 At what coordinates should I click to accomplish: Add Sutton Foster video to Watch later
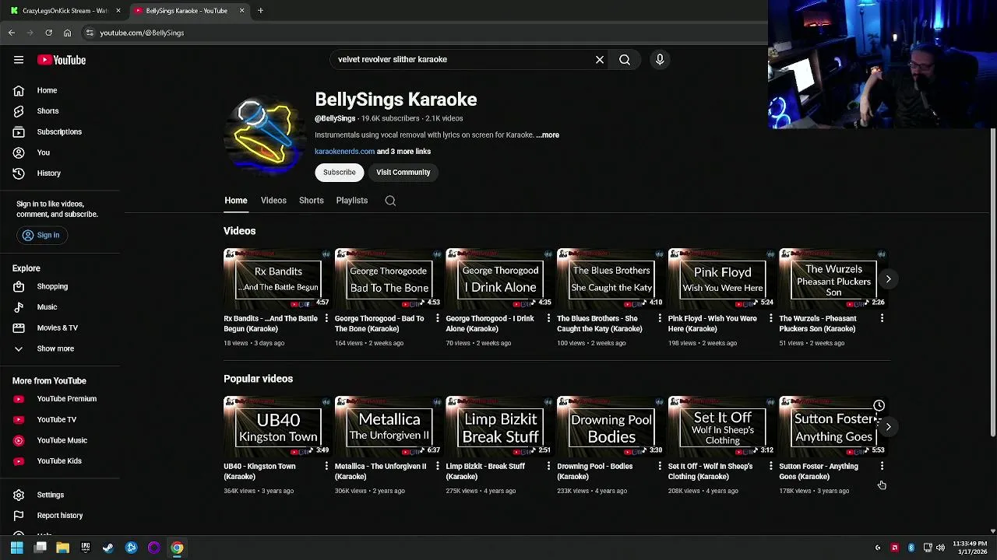[879, 405]
